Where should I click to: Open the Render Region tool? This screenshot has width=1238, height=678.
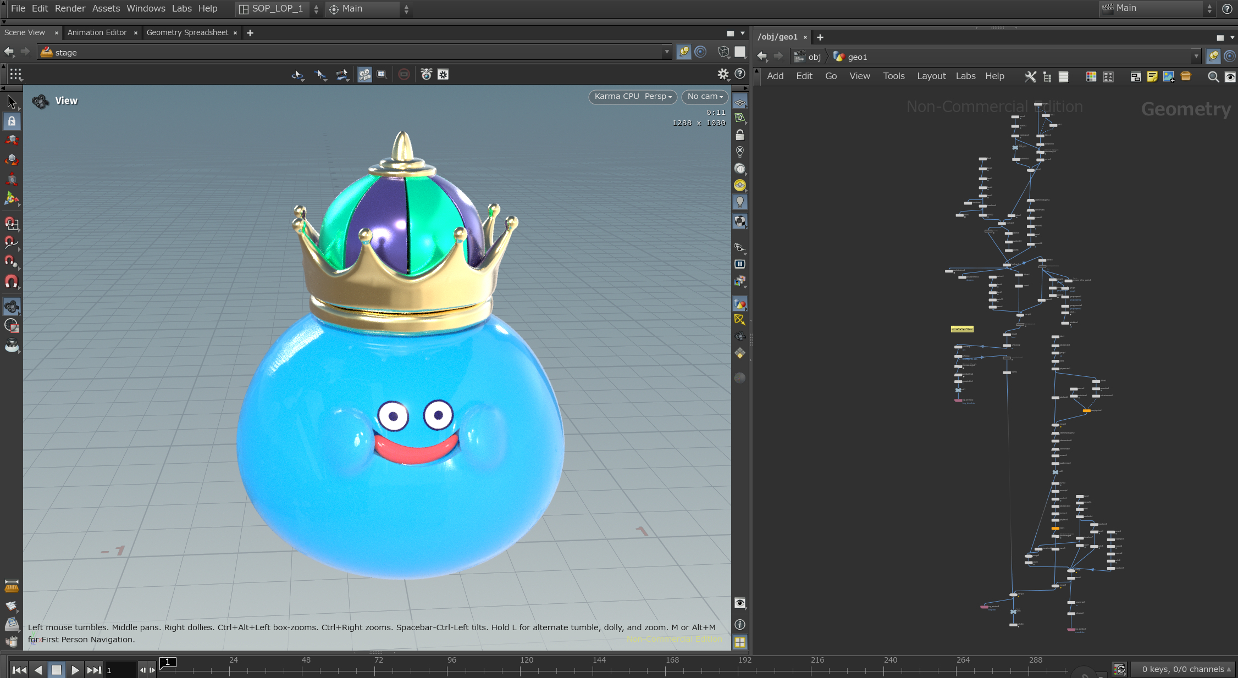[12, 326]
